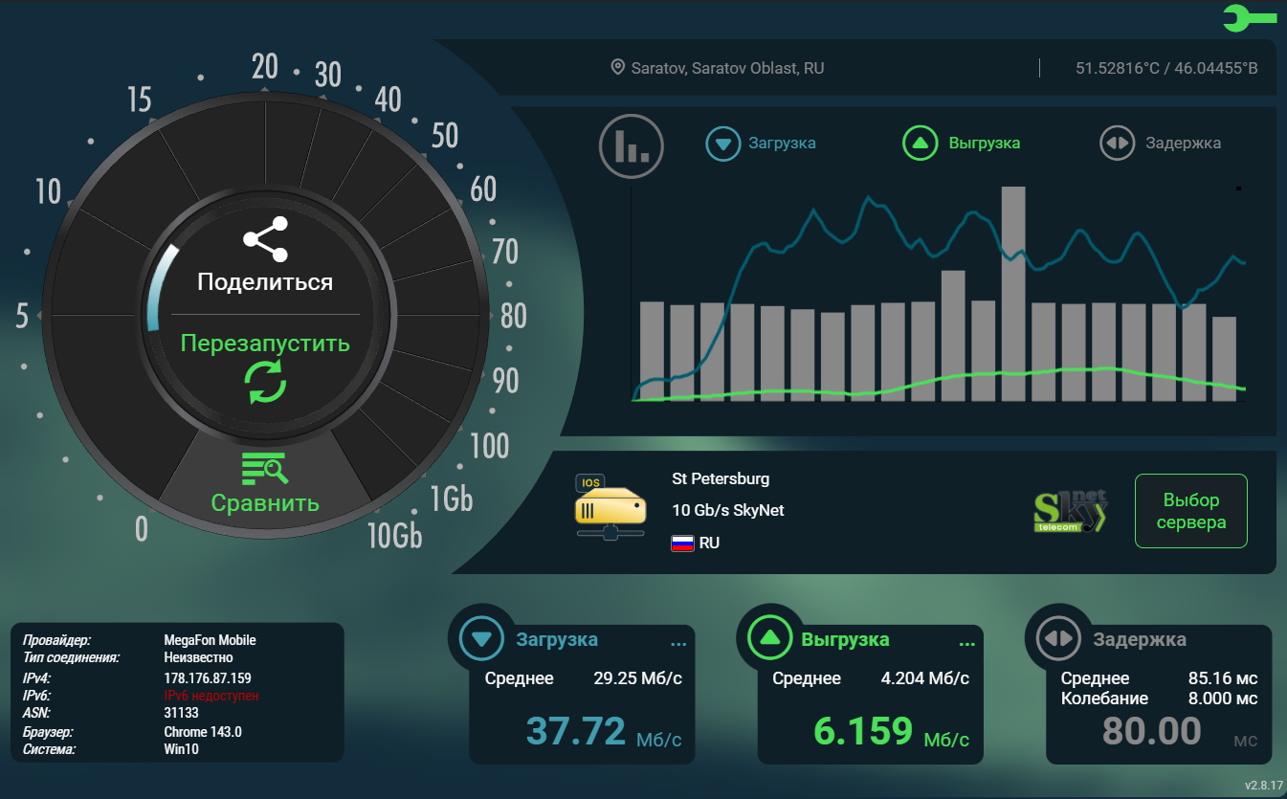Click the compare list magnifier icon

[x=265, y=468]
